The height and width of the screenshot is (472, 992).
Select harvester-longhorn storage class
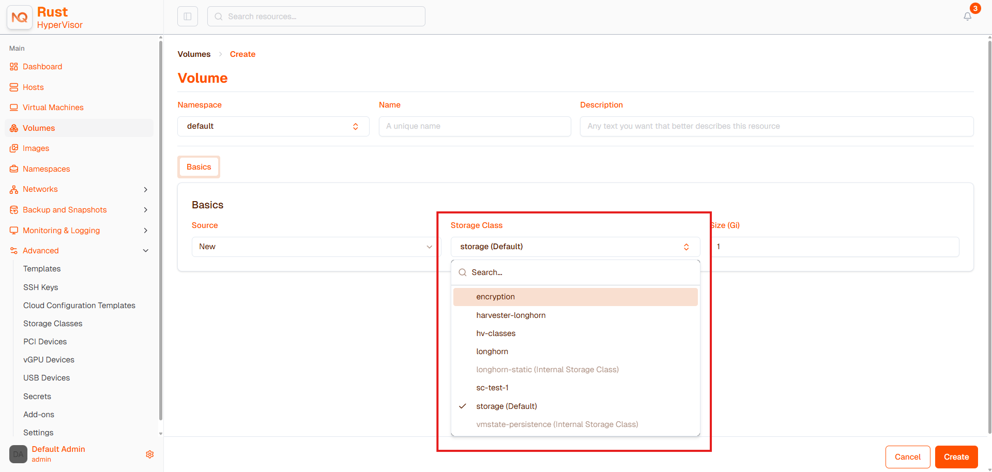tap(575, 315)
